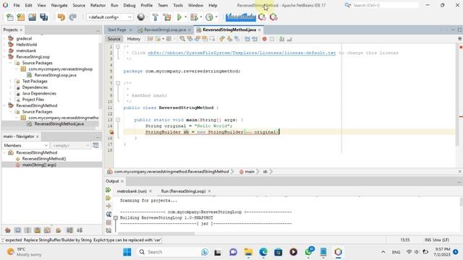Click the Debug Project toolbar icon
463x260 pixels.
click(x=194, y=17)
